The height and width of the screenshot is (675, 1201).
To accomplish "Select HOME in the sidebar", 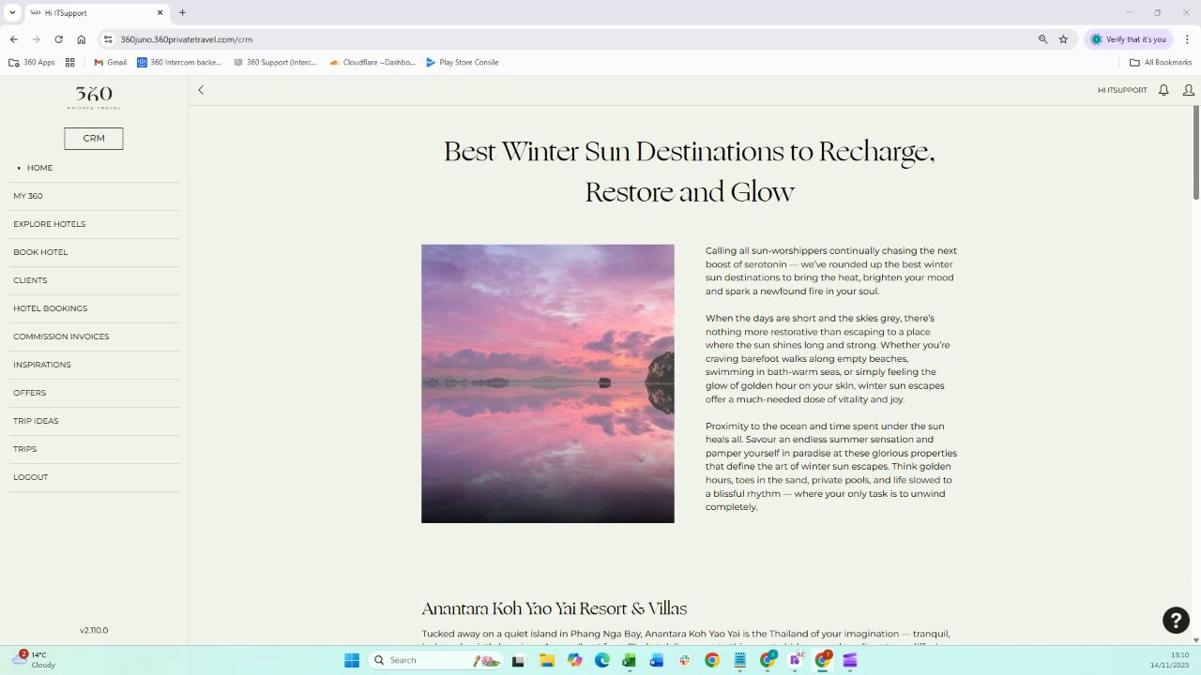I will [39, 168].
